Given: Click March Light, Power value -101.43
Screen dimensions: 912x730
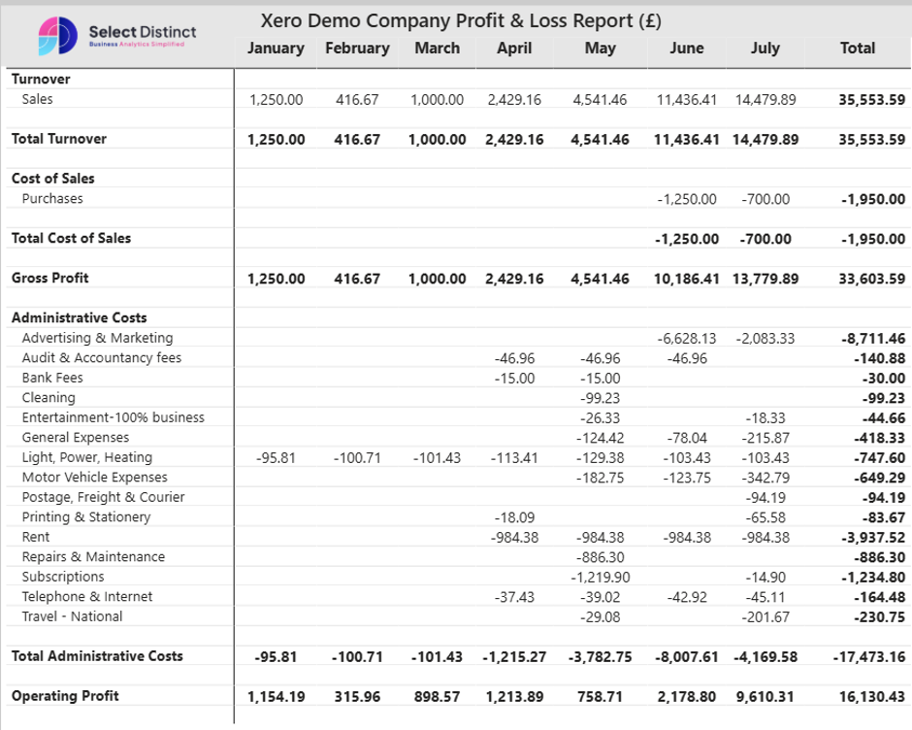Looking at the screenshot, I should point(437,458).
